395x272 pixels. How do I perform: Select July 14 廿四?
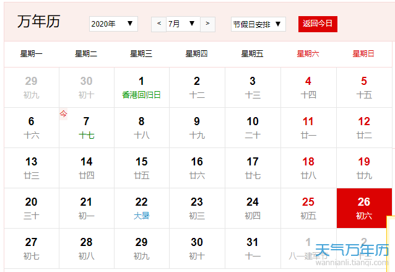point(87,168)
